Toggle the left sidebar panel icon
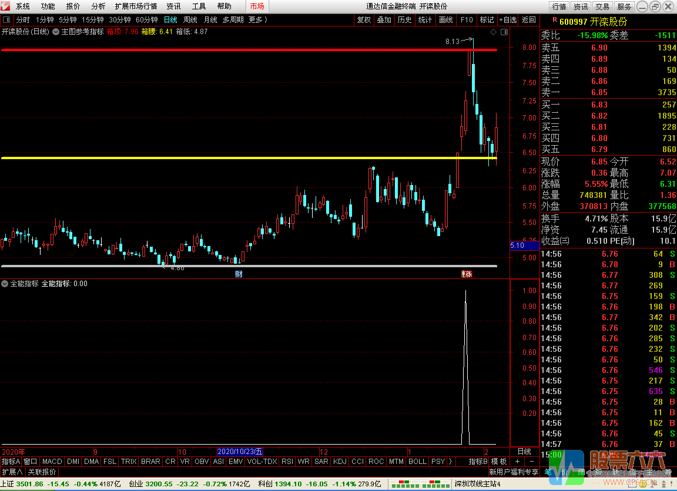 (6, 20)
